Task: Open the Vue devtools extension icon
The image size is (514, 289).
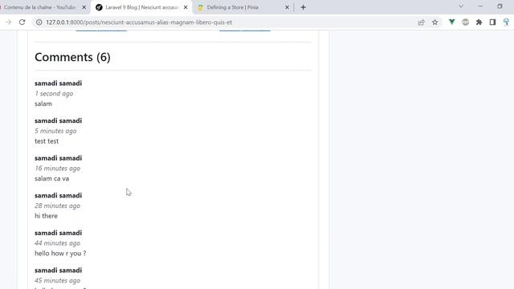Action: click(451, 22)
